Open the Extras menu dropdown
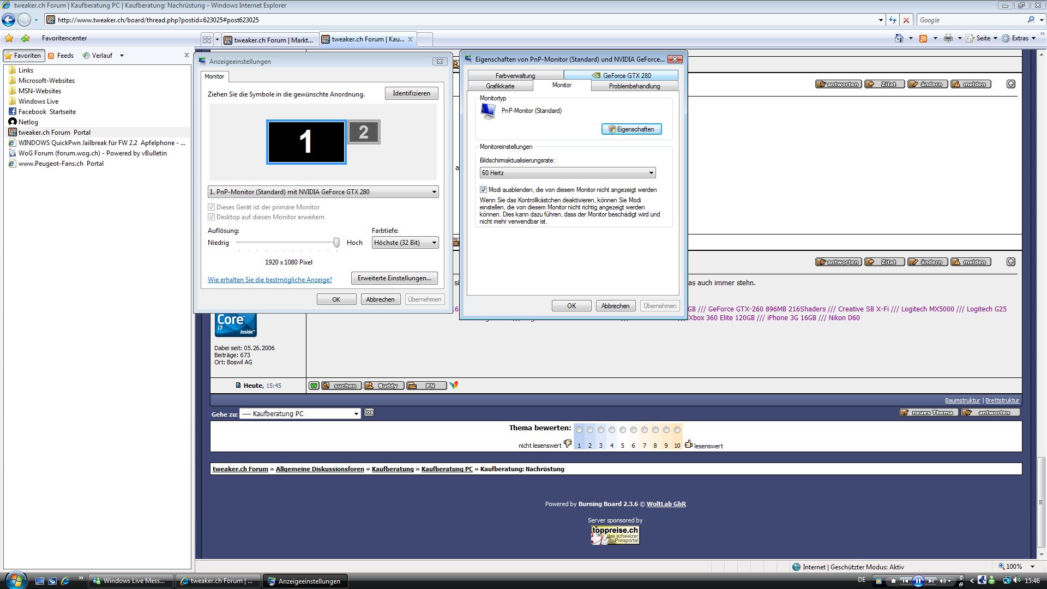This screenshot has width=1047, height=589. (x=1019, y=38)
